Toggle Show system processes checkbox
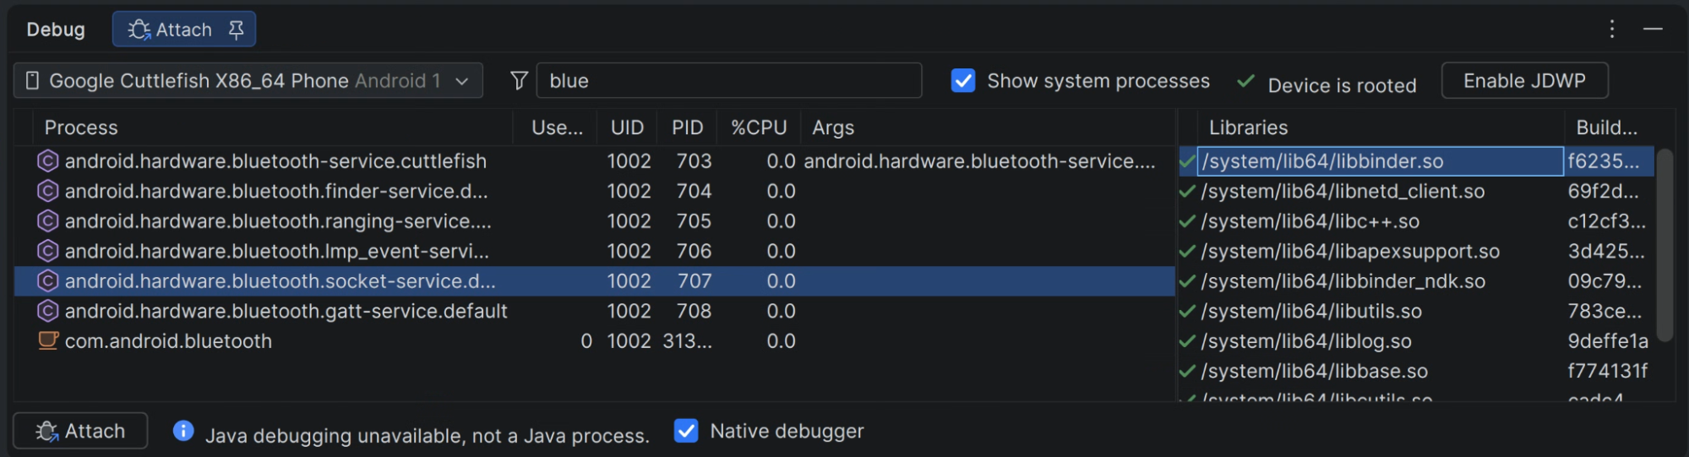1689x457 pixels. tap(963, 80)
